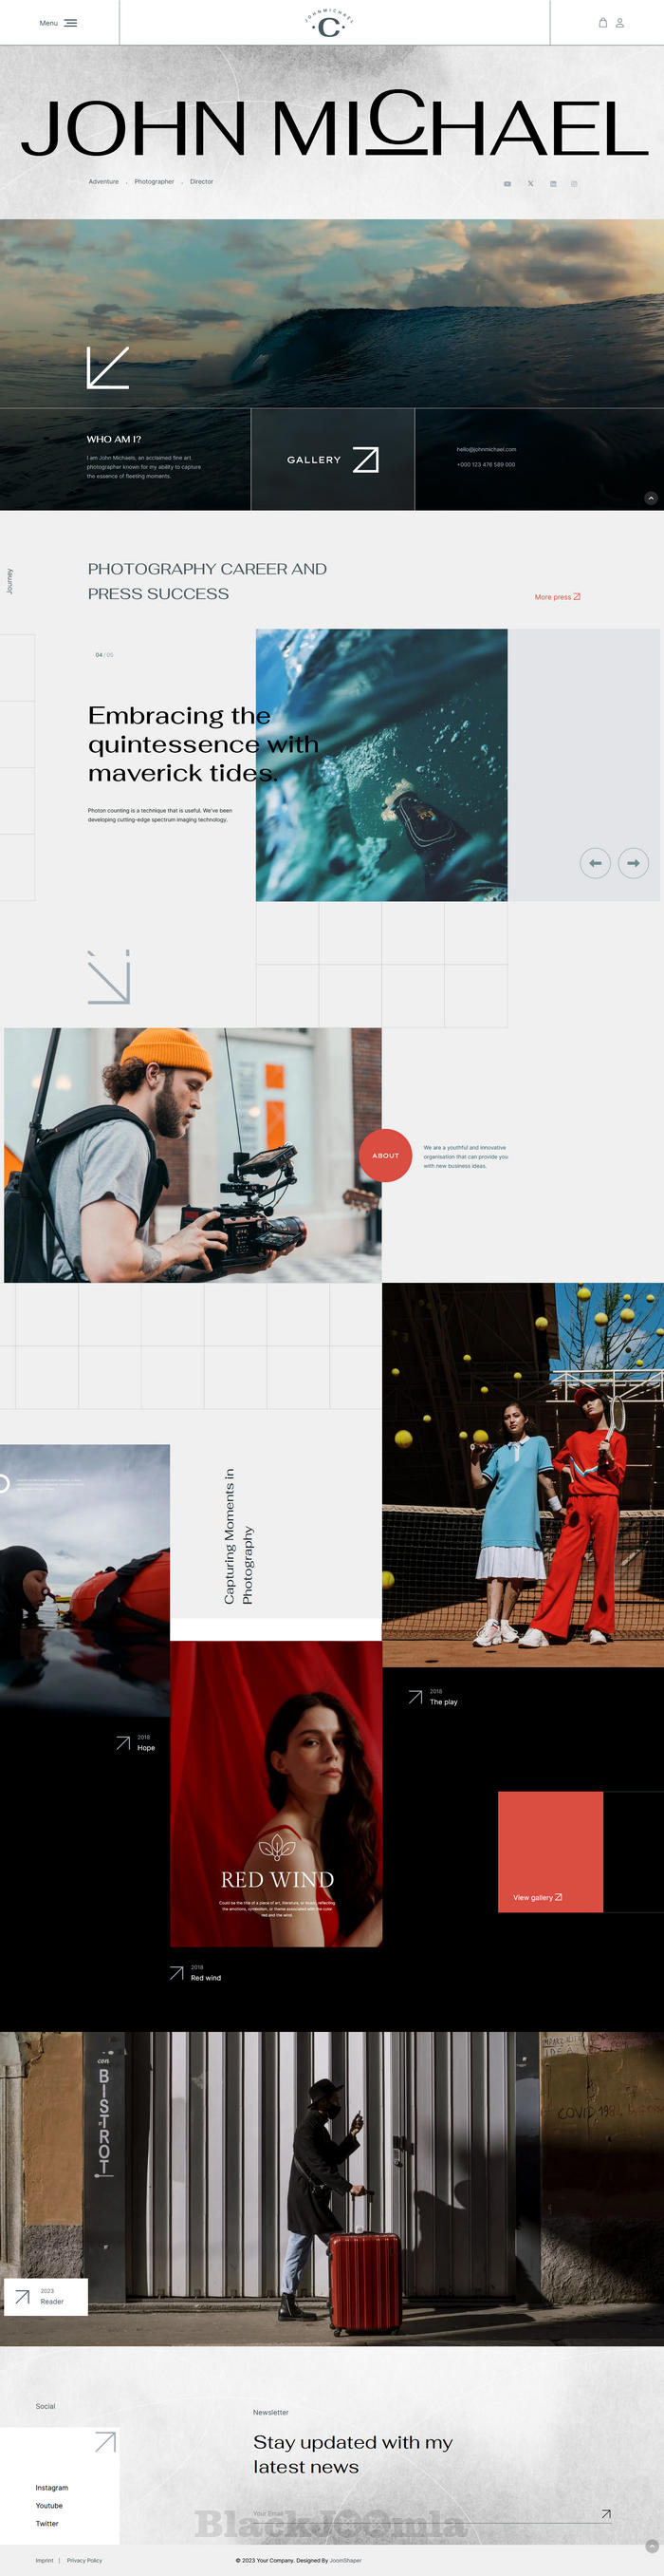This screenshot has height=2576, width=664.
Task: Click the red View gallery box
Action: coord(550,1852)
